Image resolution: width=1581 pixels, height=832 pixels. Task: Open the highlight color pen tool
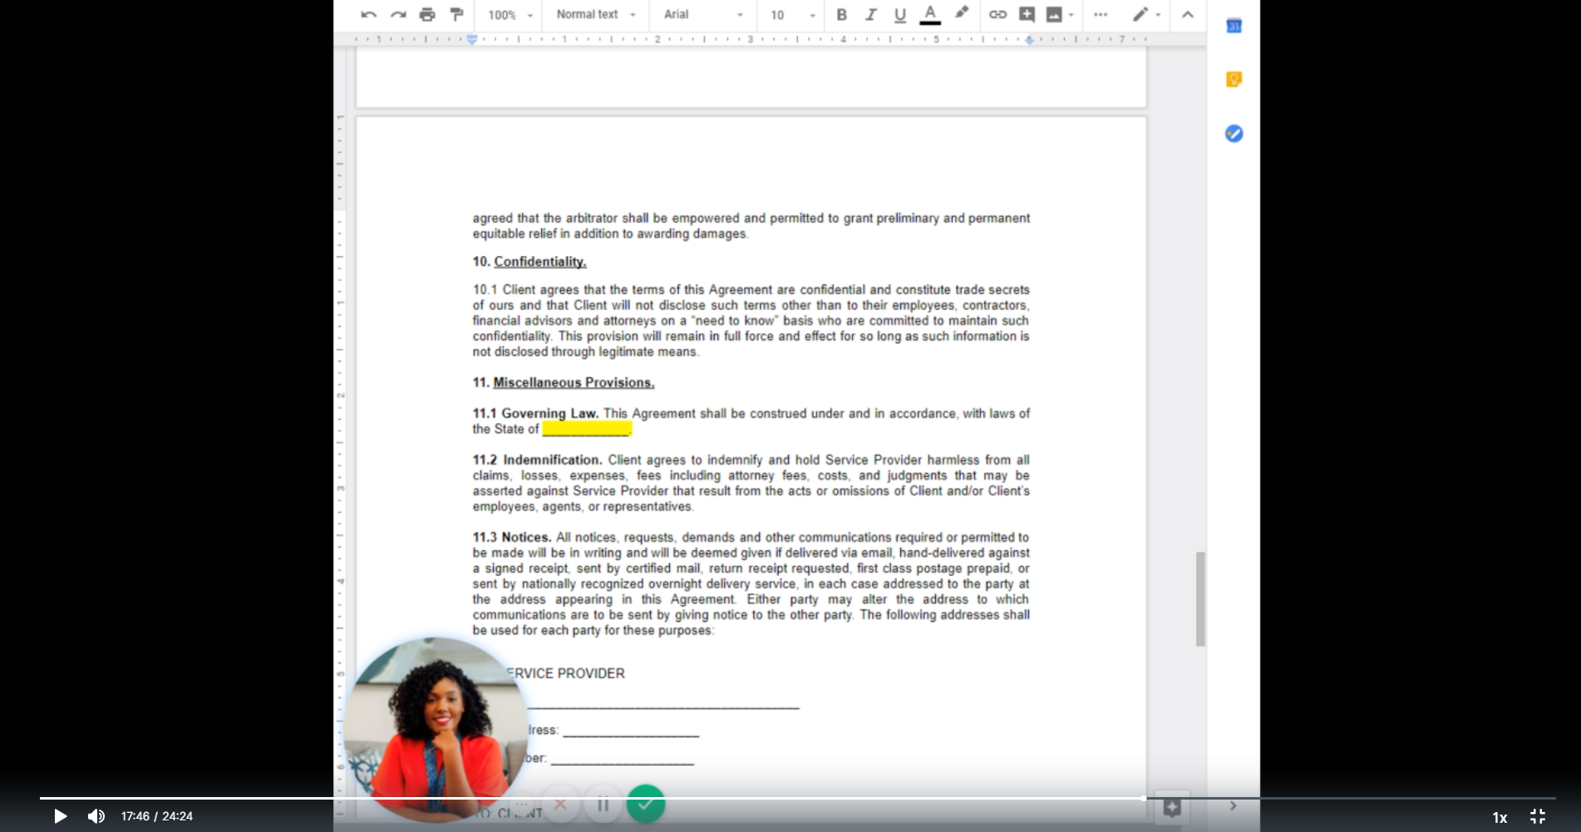962,13
